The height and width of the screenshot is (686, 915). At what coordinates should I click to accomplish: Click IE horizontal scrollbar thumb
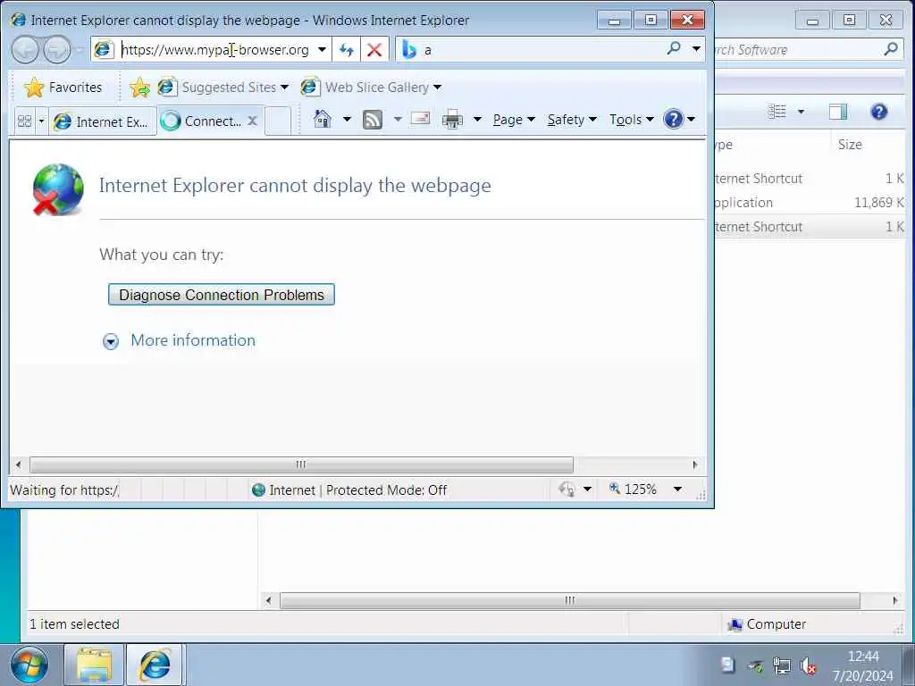point(301,464)
